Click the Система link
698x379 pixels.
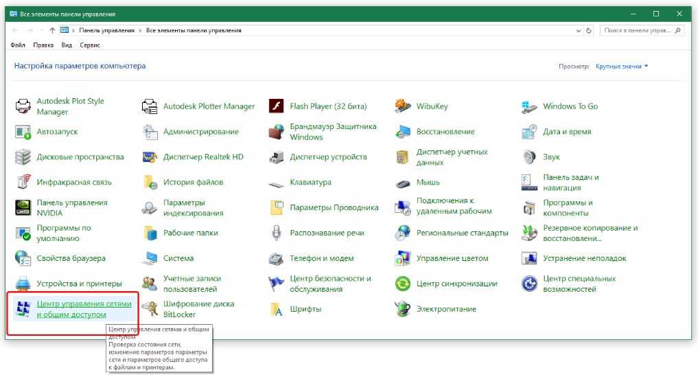pos(178,258)
